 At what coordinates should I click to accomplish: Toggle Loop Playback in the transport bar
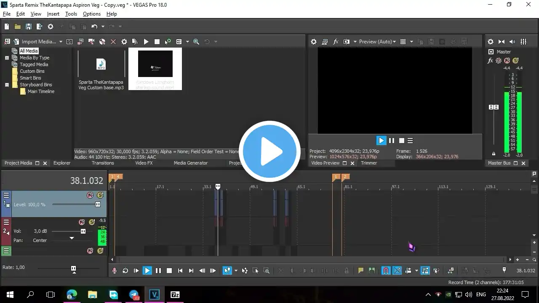125,271
